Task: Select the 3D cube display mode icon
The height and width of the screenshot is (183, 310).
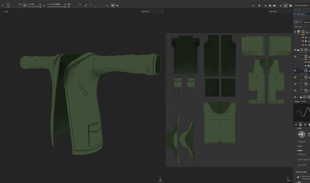Action: click(x=270, y=5)
